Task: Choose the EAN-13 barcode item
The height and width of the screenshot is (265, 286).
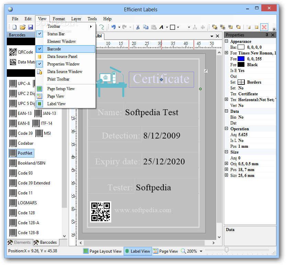Action: pyautogui.click(x=21, y=113)
